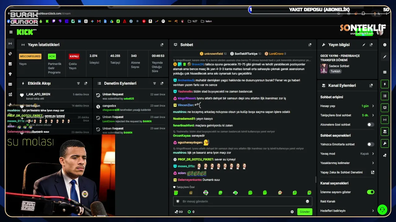Pop out the Denetim Eylemleri panel
Viewport: 396px width, 222px height.
162,83
